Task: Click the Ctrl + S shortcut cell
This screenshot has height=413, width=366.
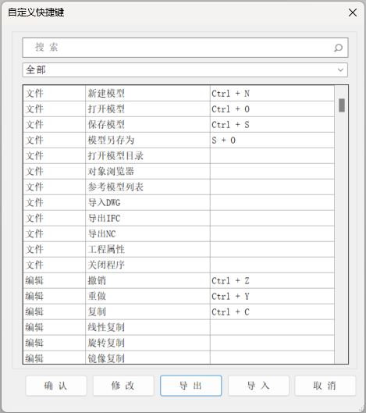Action: click(x=272, y=124)
